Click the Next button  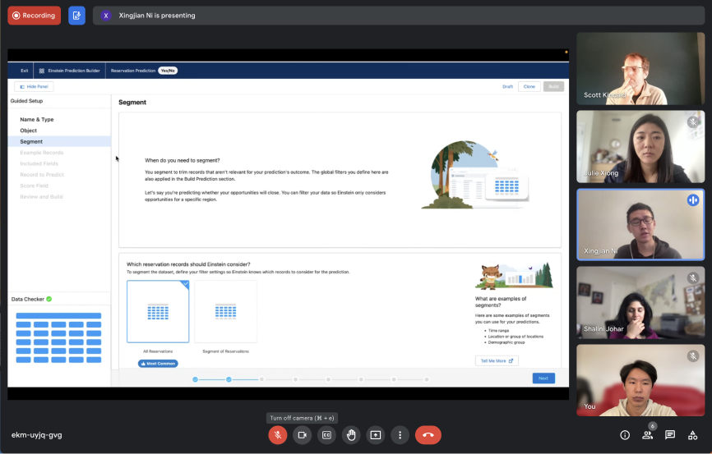[x=543, y=378]
